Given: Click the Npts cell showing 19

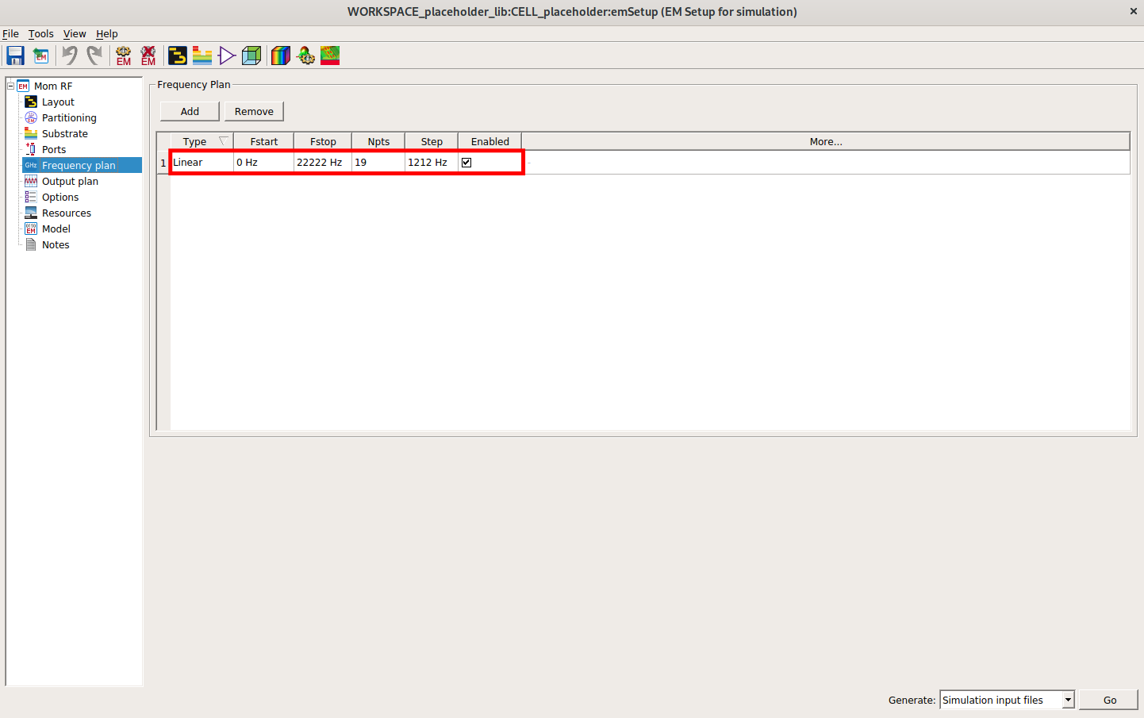Looking at the screenshot, I should click(x=378, y=162).
